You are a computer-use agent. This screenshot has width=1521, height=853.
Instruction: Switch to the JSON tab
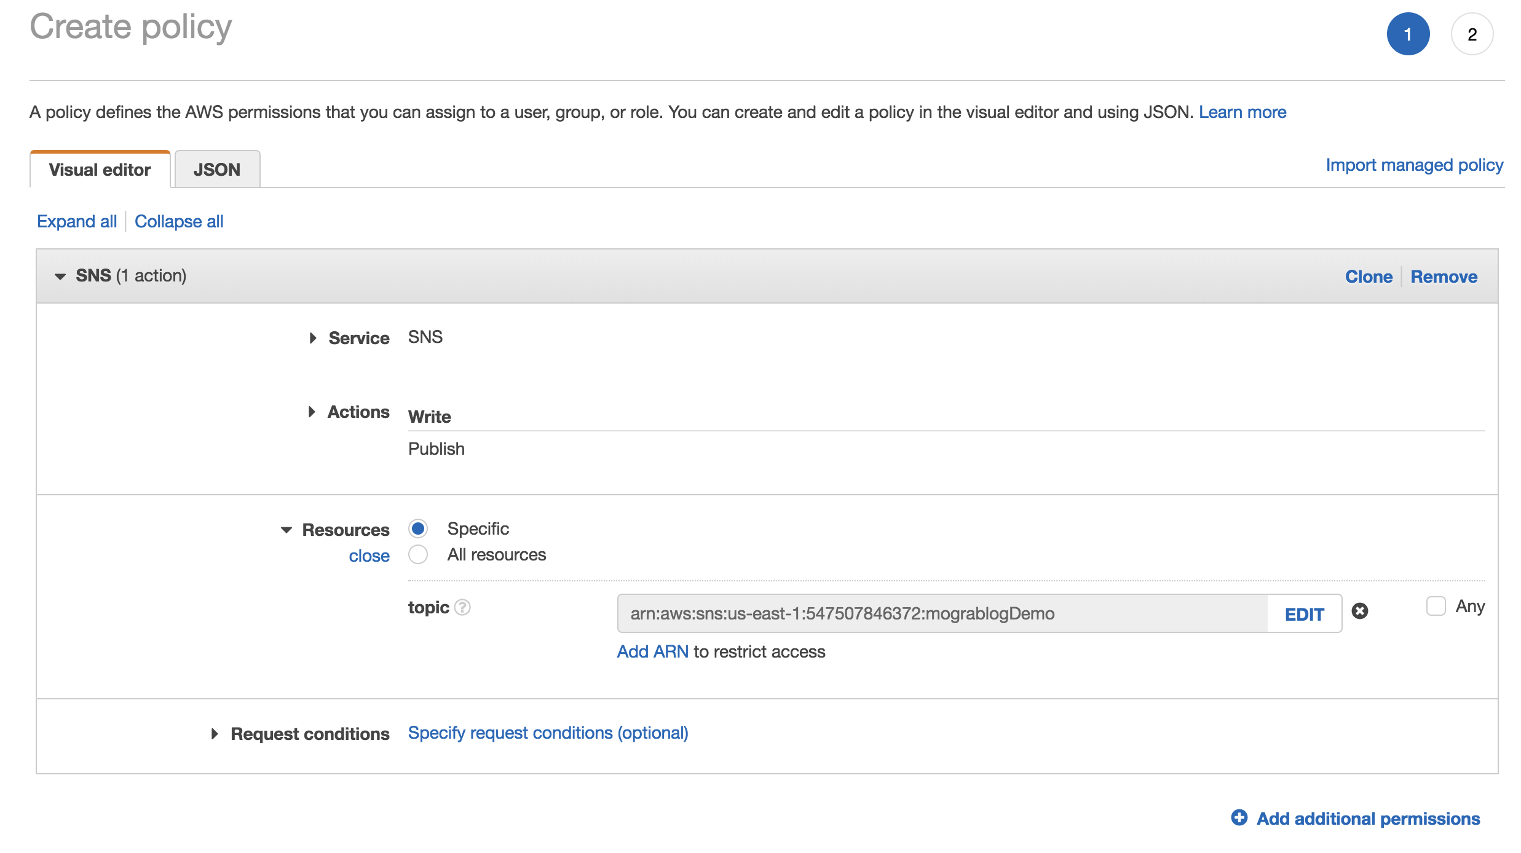217,170
